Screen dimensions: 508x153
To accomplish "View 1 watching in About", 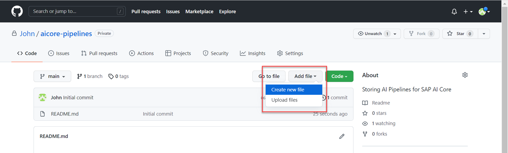I will [379, 124].
